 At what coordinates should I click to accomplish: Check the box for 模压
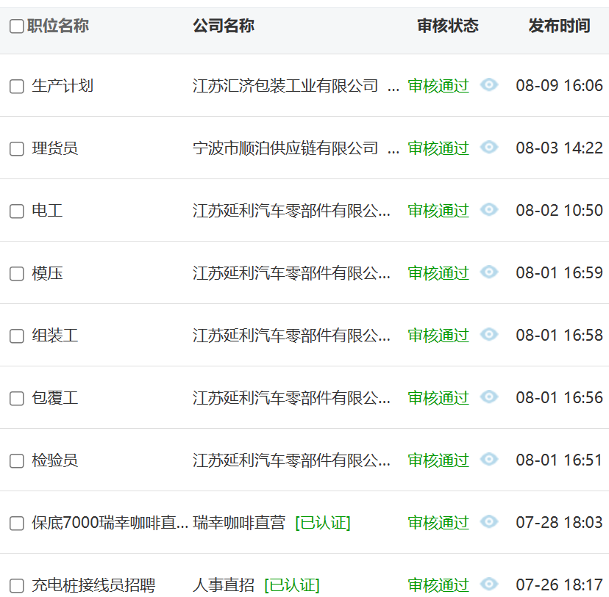point(17,274)
